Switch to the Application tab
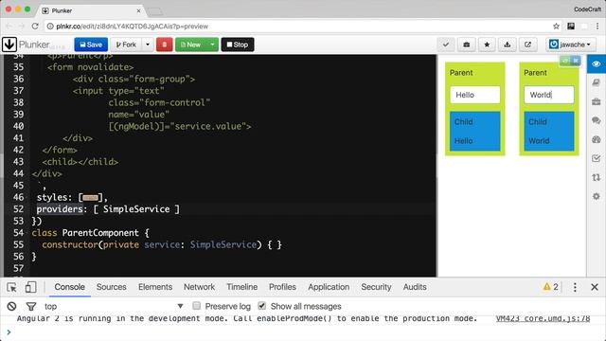This screenshot has height=341, width=606. 329,287
